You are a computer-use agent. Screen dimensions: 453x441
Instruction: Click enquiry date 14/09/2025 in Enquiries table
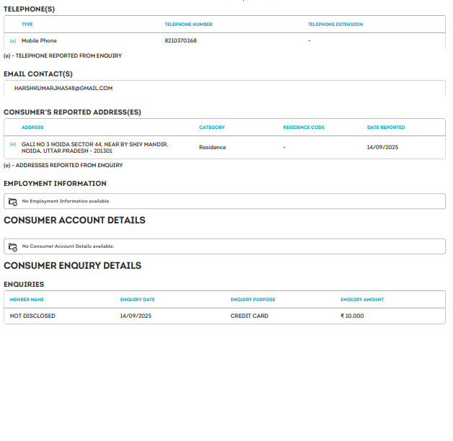[136, 316]
